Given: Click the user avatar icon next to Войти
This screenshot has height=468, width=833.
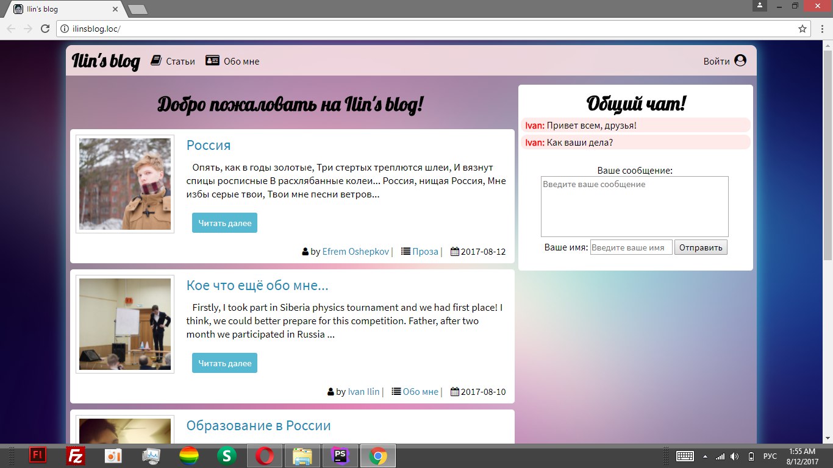Looking at the screenshot, I should tap(740, 60).
